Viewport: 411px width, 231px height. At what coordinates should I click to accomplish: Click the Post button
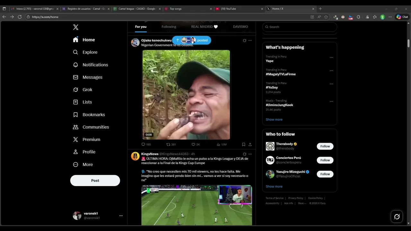point(95,180)
